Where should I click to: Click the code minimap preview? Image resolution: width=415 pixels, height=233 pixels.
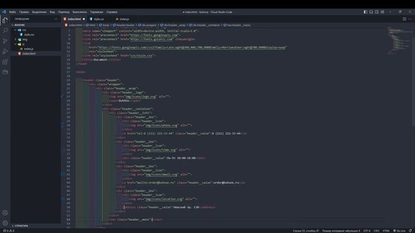[x=399, y=41]
